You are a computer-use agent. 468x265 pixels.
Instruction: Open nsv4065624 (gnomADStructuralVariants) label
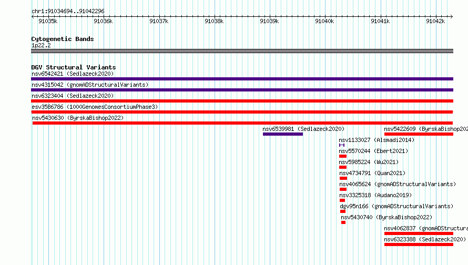(x=398, y=184)
